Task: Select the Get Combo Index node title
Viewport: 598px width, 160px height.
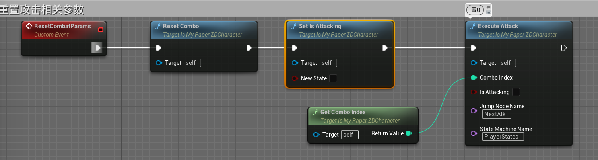Action: (343, 112)
